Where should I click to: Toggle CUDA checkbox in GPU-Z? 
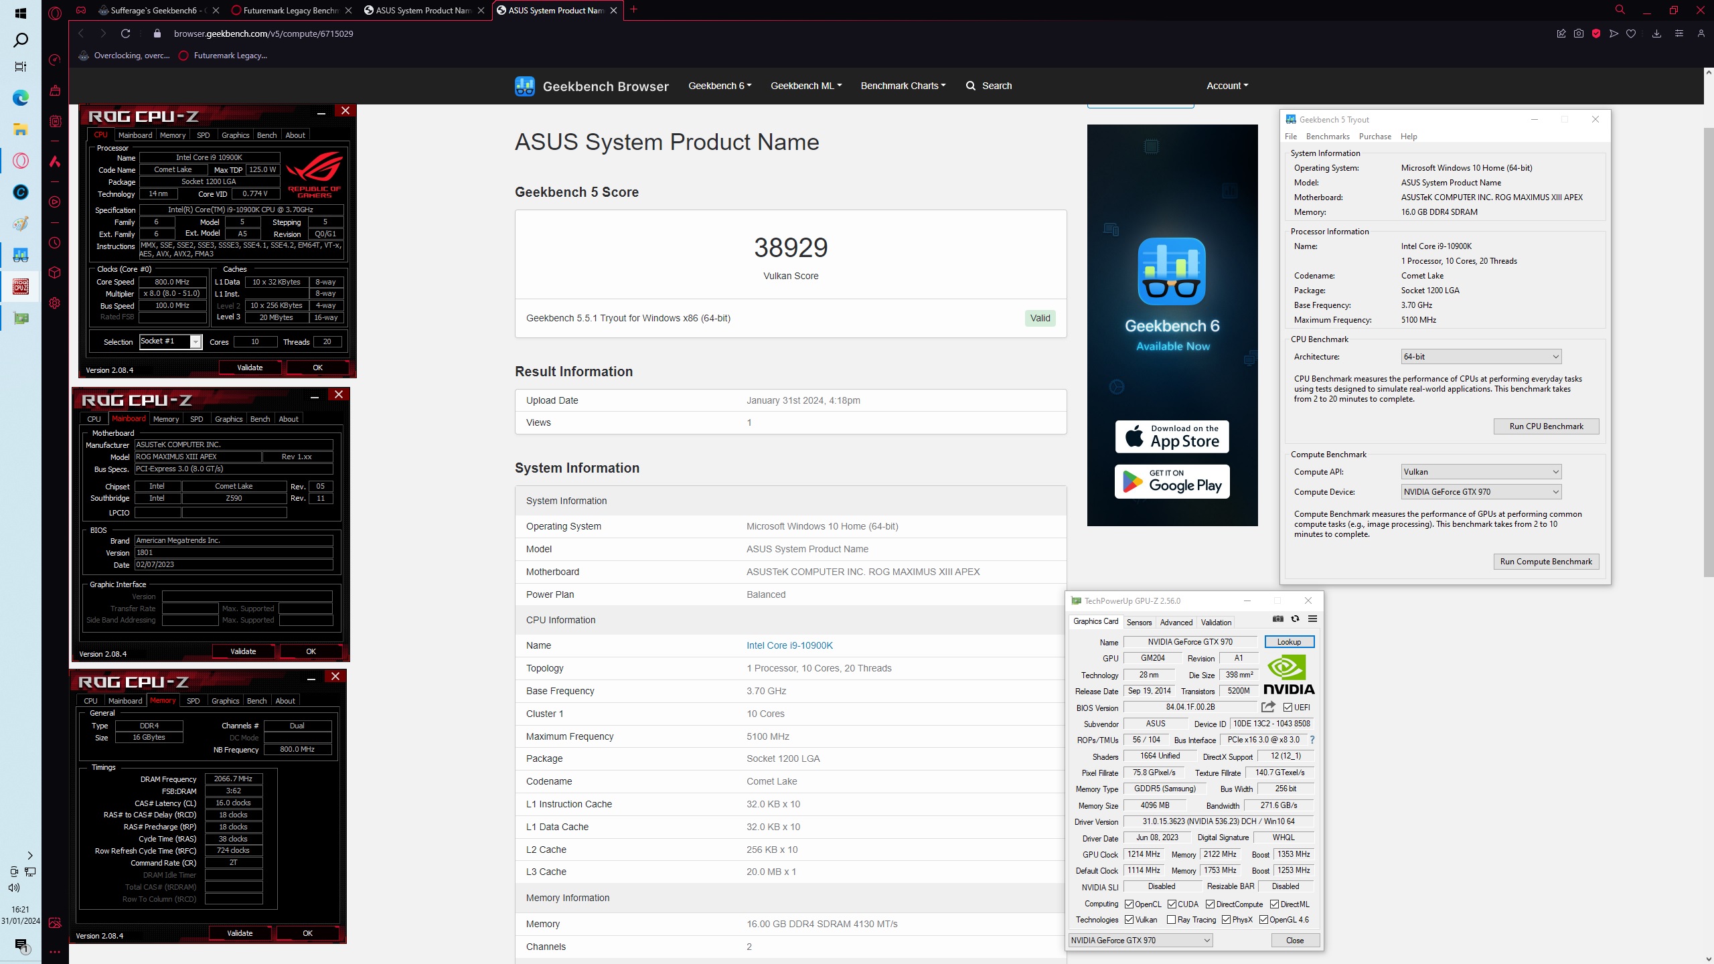click(1172, 904)
